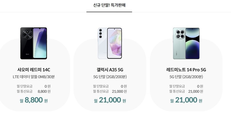Click 월 통신요금 row of 갤럭시 A35 5G
The width and height of the screenshot is (231, 116).
(110, 91)
